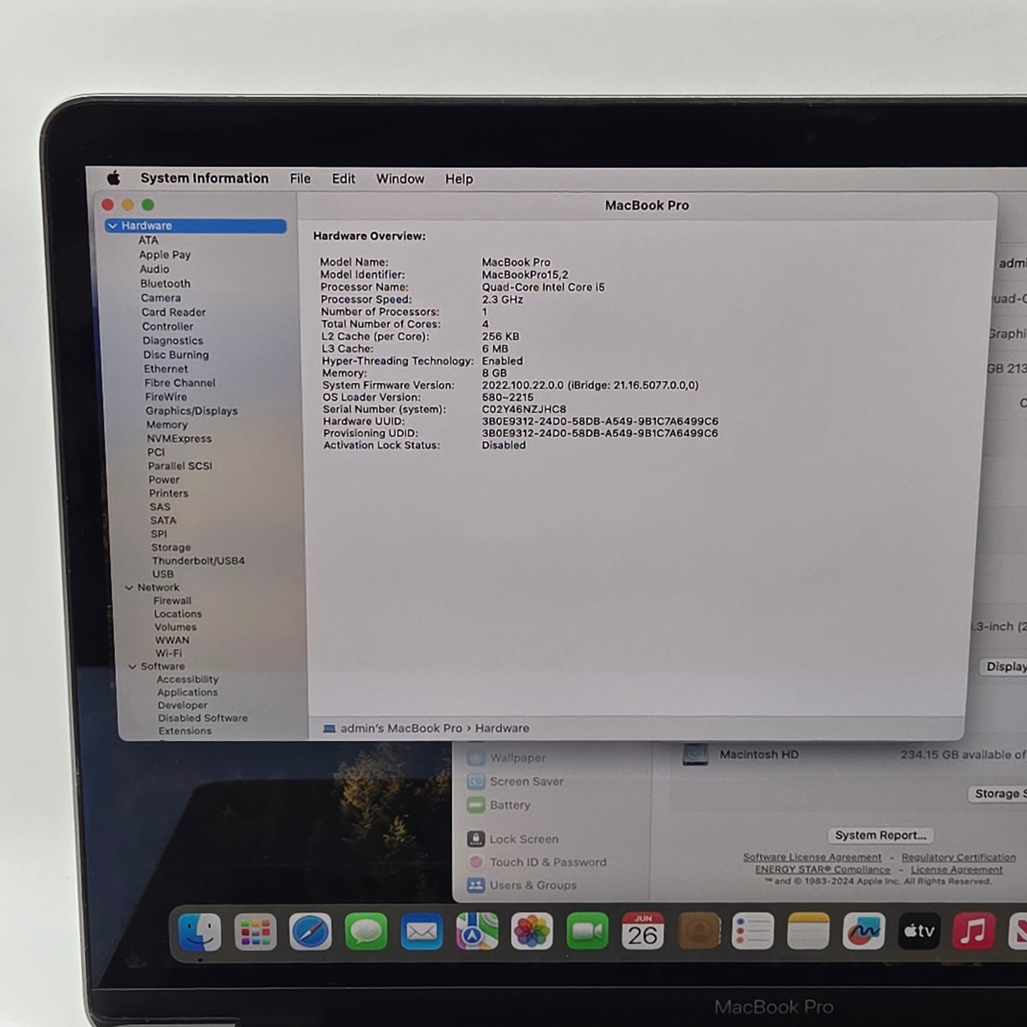Image resolution: width=1027 pixels, height=1027 pixels.
Task: Select Thunderbolt/USB4 in the sidebar
Action: point(198,561)
